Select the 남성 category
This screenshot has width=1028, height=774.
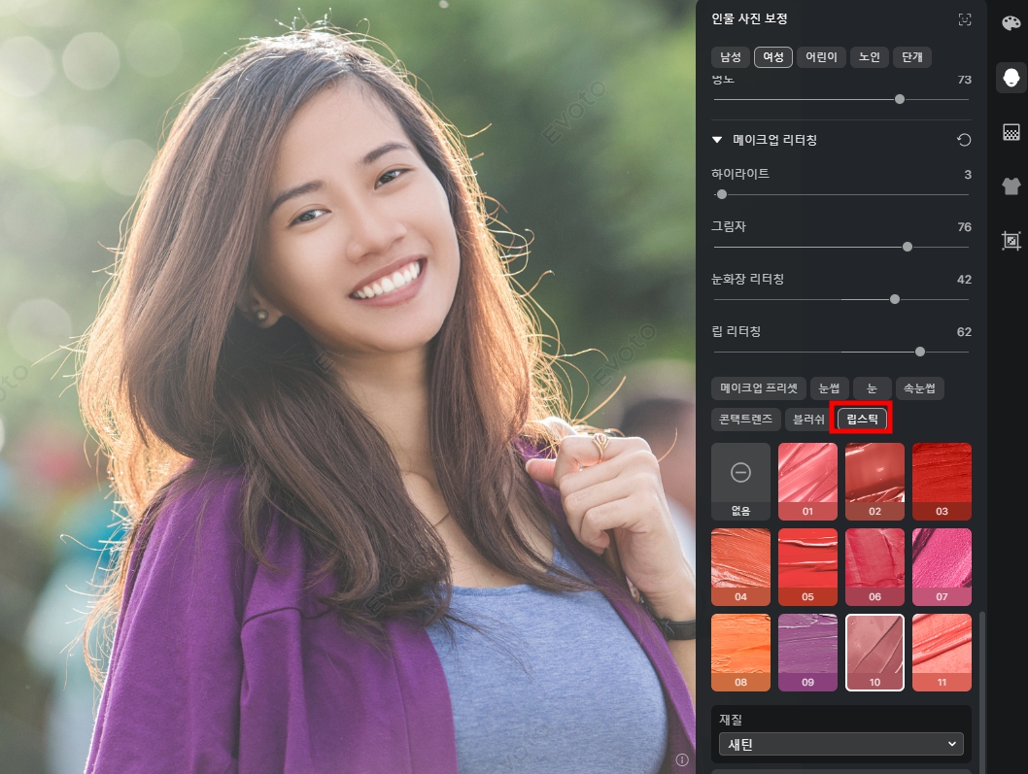click(731, 57)
